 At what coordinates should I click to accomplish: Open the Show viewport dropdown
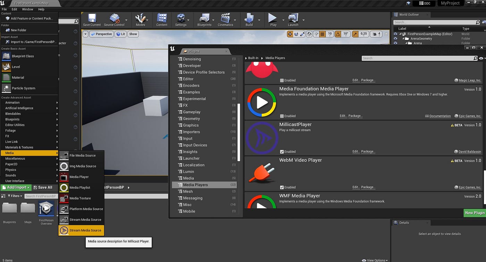133,34
